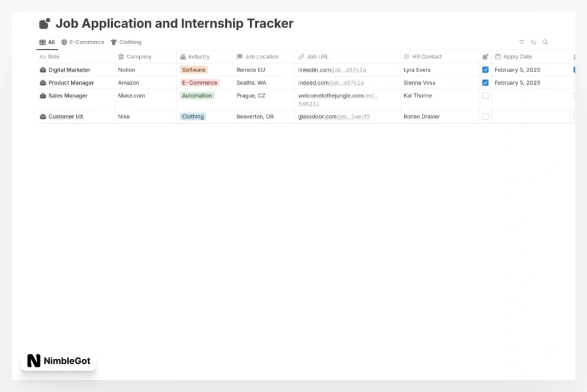Uncheck the applied checkbox for Digital Marketer
Image resolution: width=587 pixels, height=392 pixels.
pyautogui.click(x=486, y=70)
